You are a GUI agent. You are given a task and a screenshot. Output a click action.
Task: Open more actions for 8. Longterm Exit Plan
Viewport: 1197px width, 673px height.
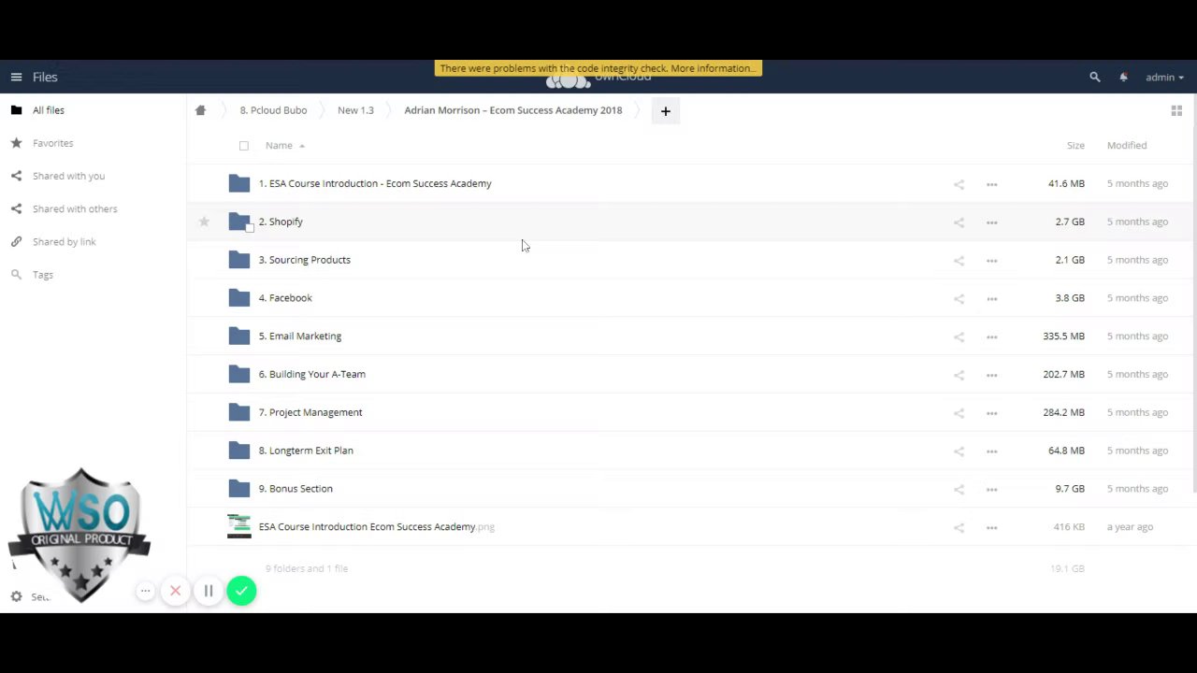coord(992,451)
